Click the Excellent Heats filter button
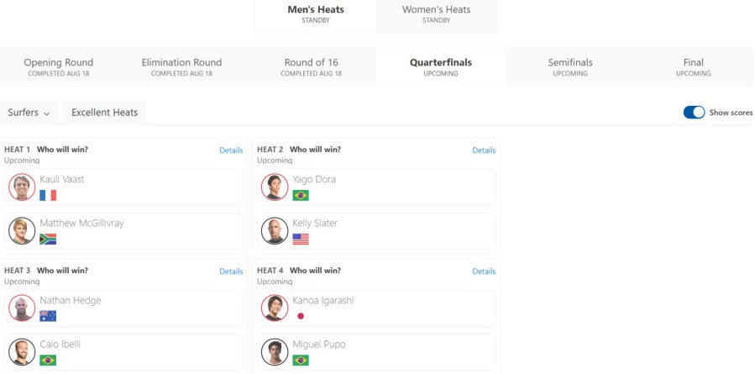Screen dimensions: 755x374 point(104,113)
